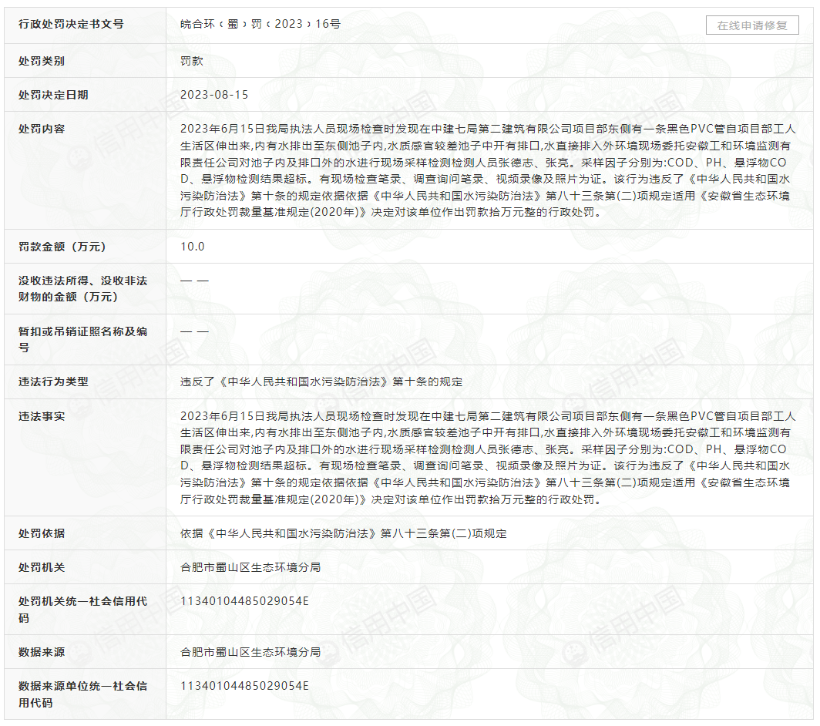
Task: Click the 罚款 value under 处罚类别
Action: coord(192,61)
